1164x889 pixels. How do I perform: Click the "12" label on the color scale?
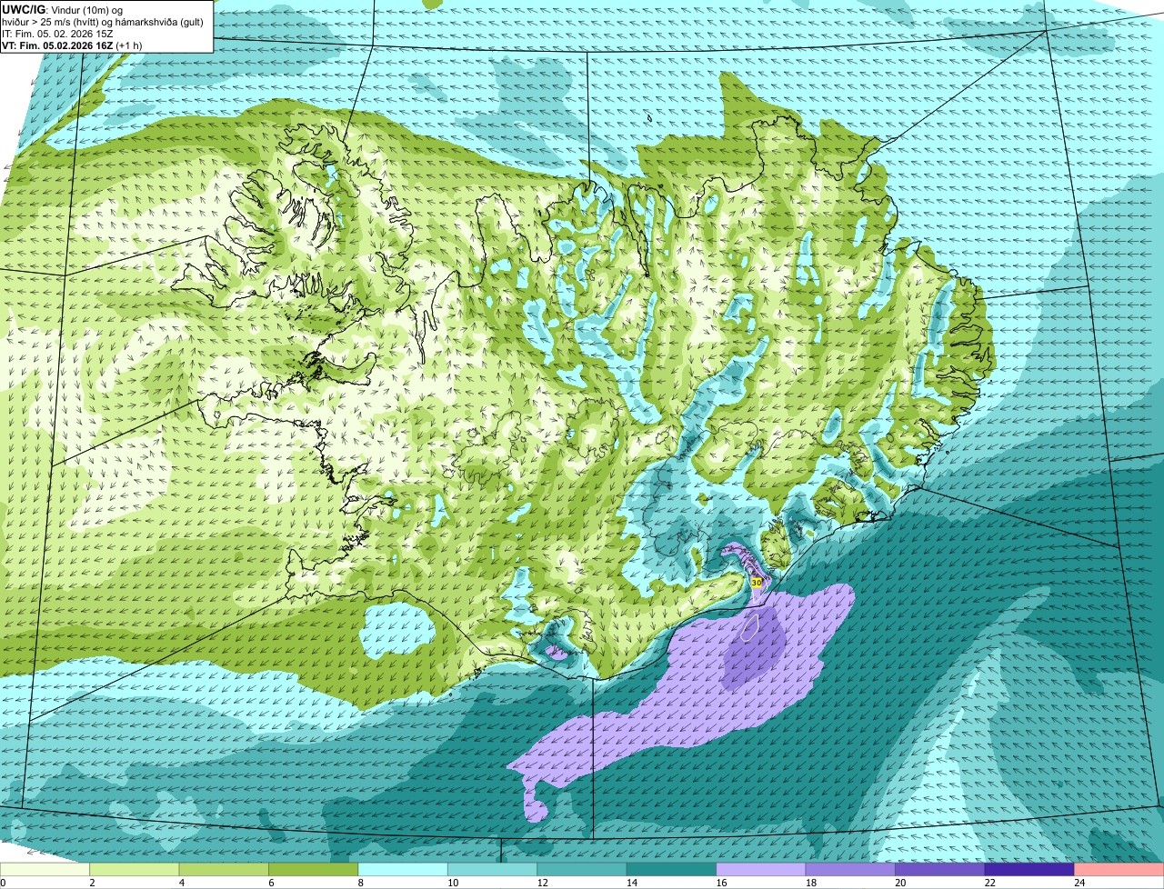(x=543, y=883)
